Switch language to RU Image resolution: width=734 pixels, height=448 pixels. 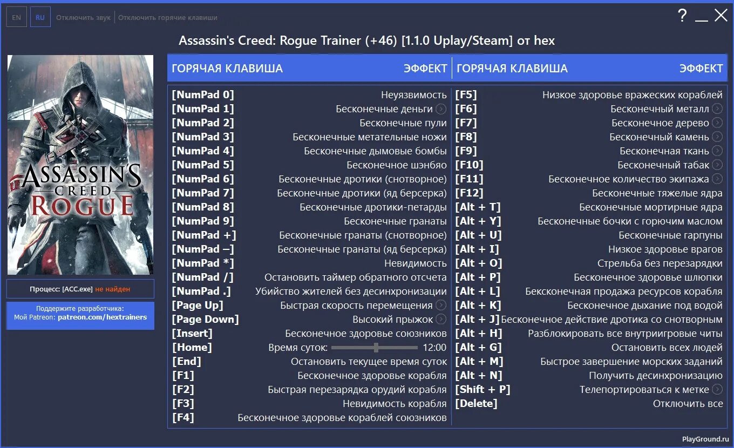(40, 17)
